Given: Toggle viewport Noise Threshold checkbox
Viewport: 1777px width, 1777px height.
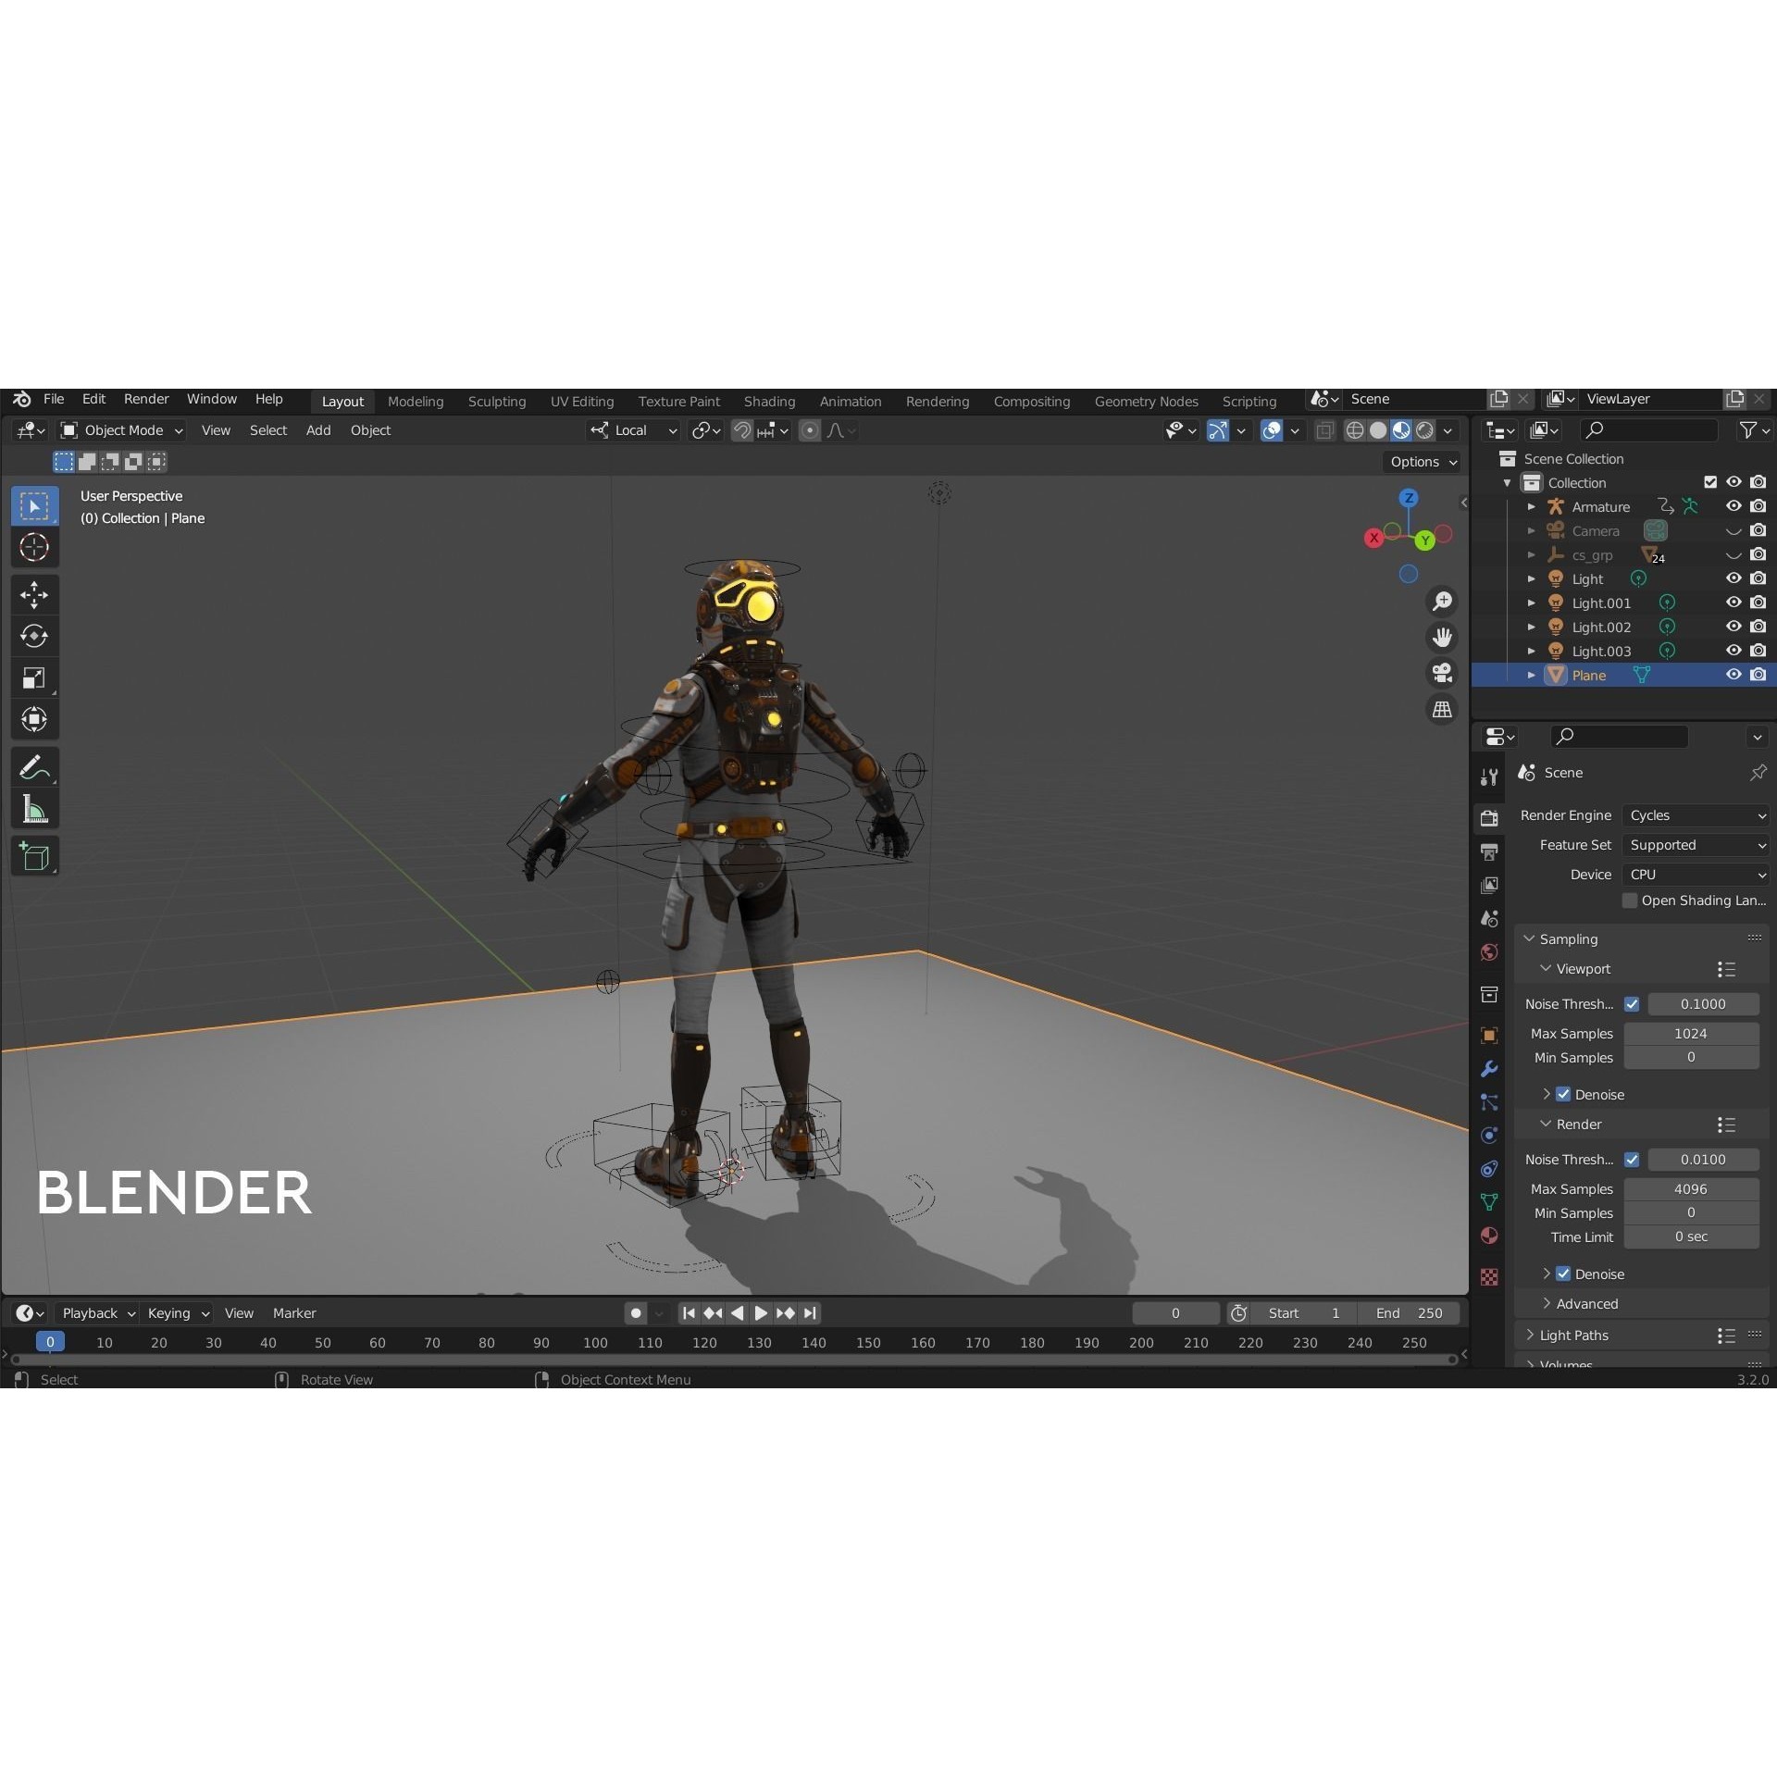Looking at the screenshot, I should coord(1632,1004).
